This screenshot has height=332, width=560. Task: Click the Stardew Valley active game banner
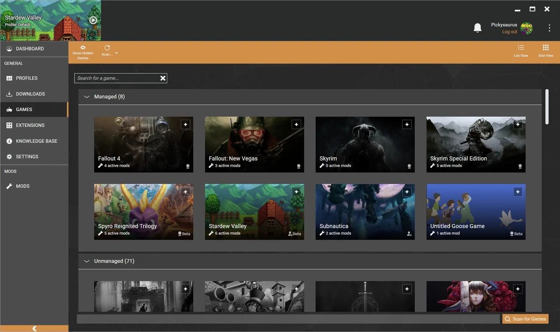click(50, 20)
